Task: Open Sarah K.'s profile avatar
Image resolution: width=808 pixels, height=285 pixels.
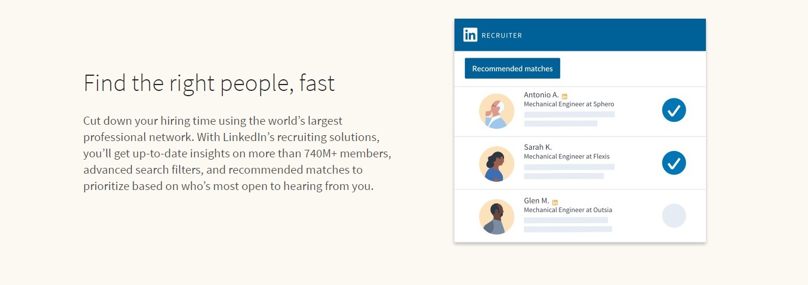Action: click(496, 164)
